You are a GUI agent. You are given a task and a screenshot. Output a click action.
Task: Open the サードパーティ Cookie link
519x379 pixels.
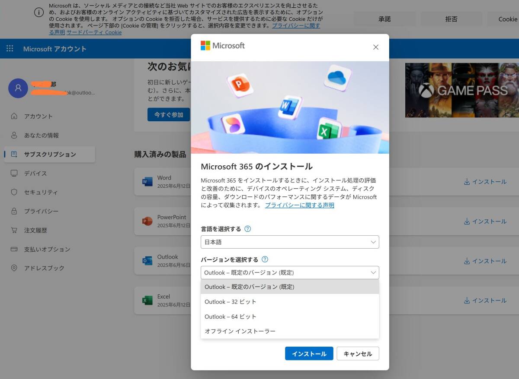pyautogui.click(x=94, y=32)
